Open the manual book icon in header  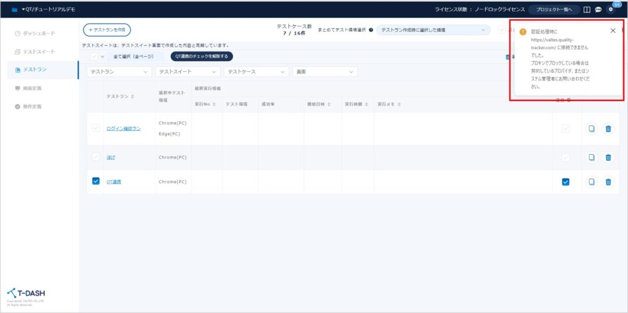587,10
